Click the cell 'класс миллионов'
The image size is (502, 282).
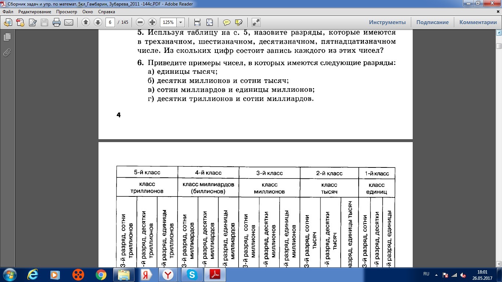(269, 188)
